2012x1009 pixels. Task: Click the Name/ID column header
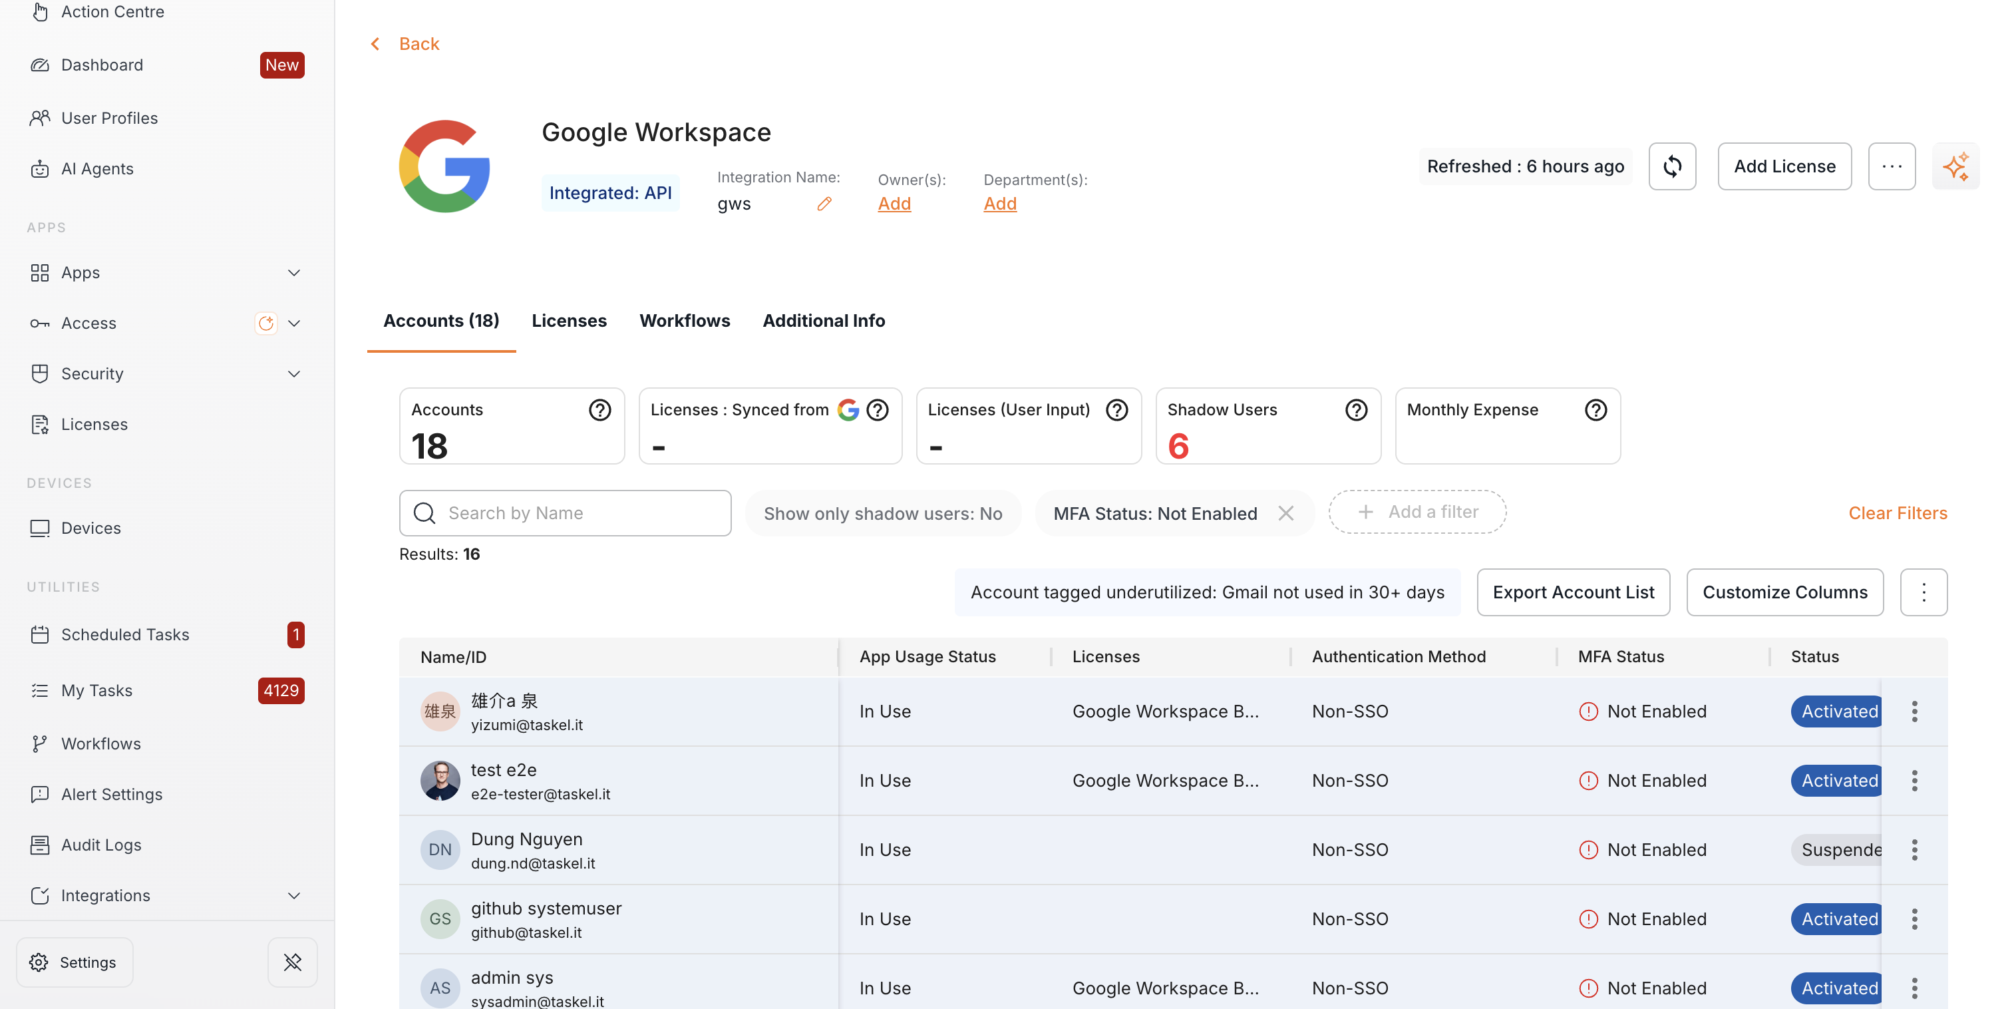453,658
